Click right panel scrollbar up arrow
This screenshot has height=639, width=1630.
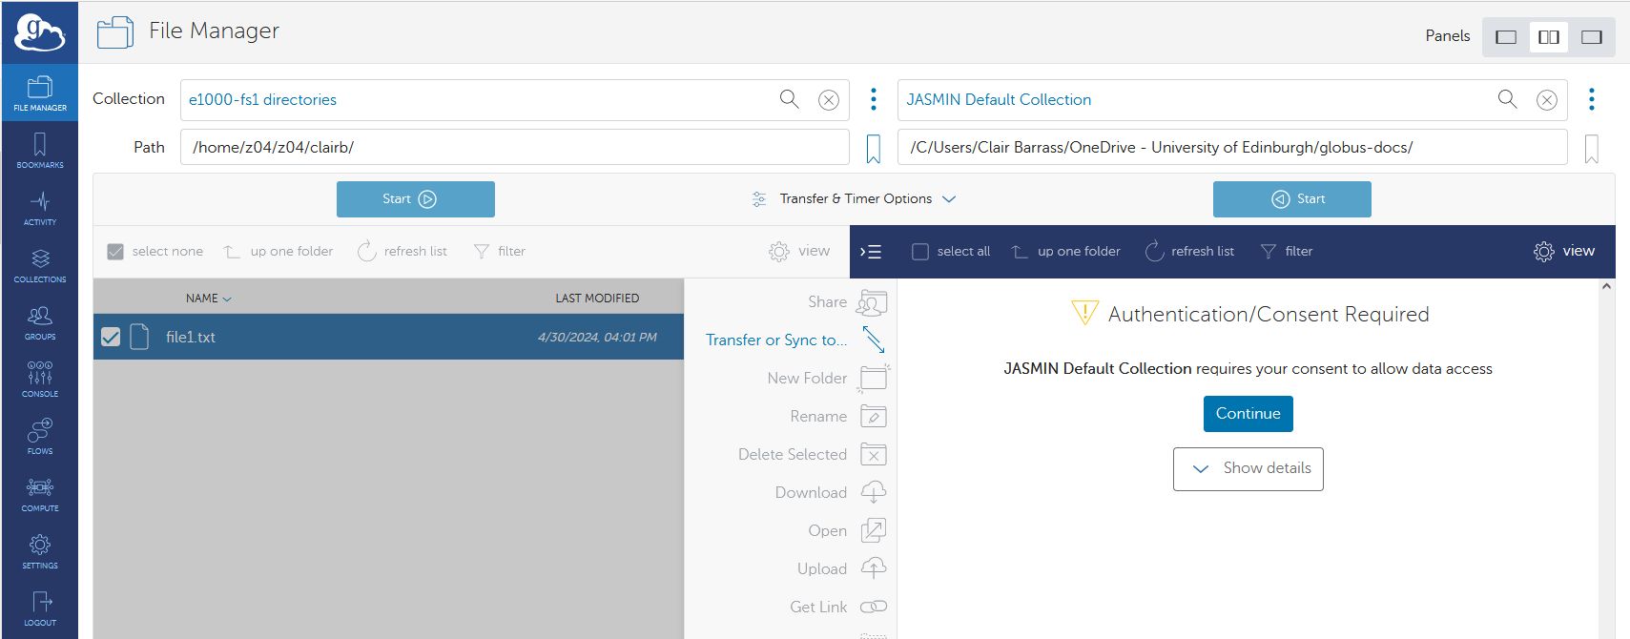click(1607, 286)
